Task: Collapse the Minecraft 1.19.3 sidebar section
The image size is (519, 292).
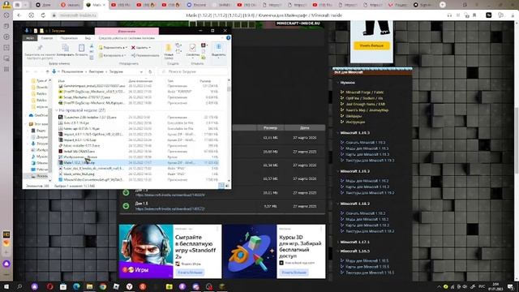Action: click(338, 133)
